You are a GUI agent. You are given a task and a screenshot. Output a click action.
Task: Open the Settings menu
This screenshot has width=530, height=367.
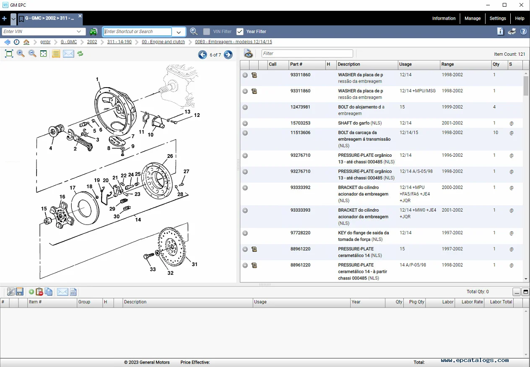pyautogui.click(x=498, y=18)
